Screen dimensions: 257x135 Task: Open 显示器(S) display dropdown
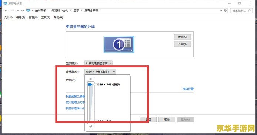pos(99,63)
